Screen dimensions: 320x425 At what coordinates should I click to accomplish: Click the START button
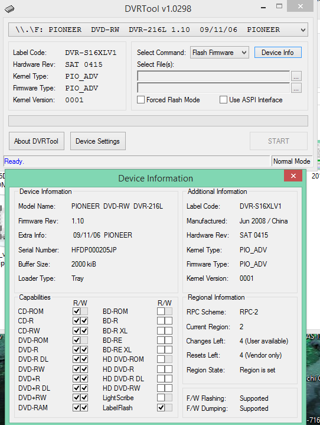point(278,141)
